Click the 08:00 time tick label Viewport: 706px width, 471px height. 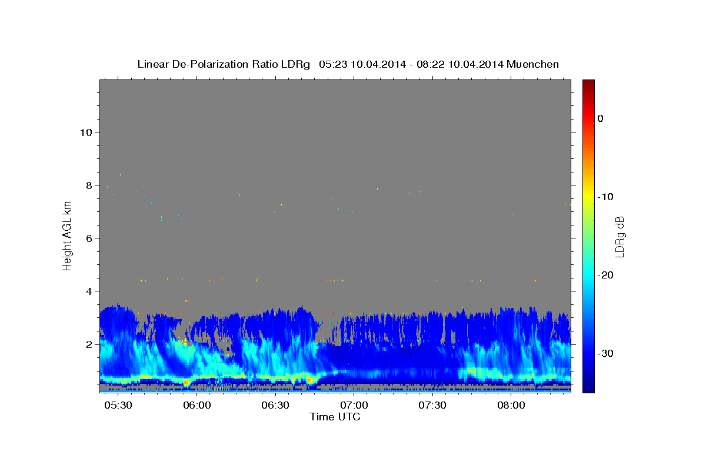coord(511,406)
